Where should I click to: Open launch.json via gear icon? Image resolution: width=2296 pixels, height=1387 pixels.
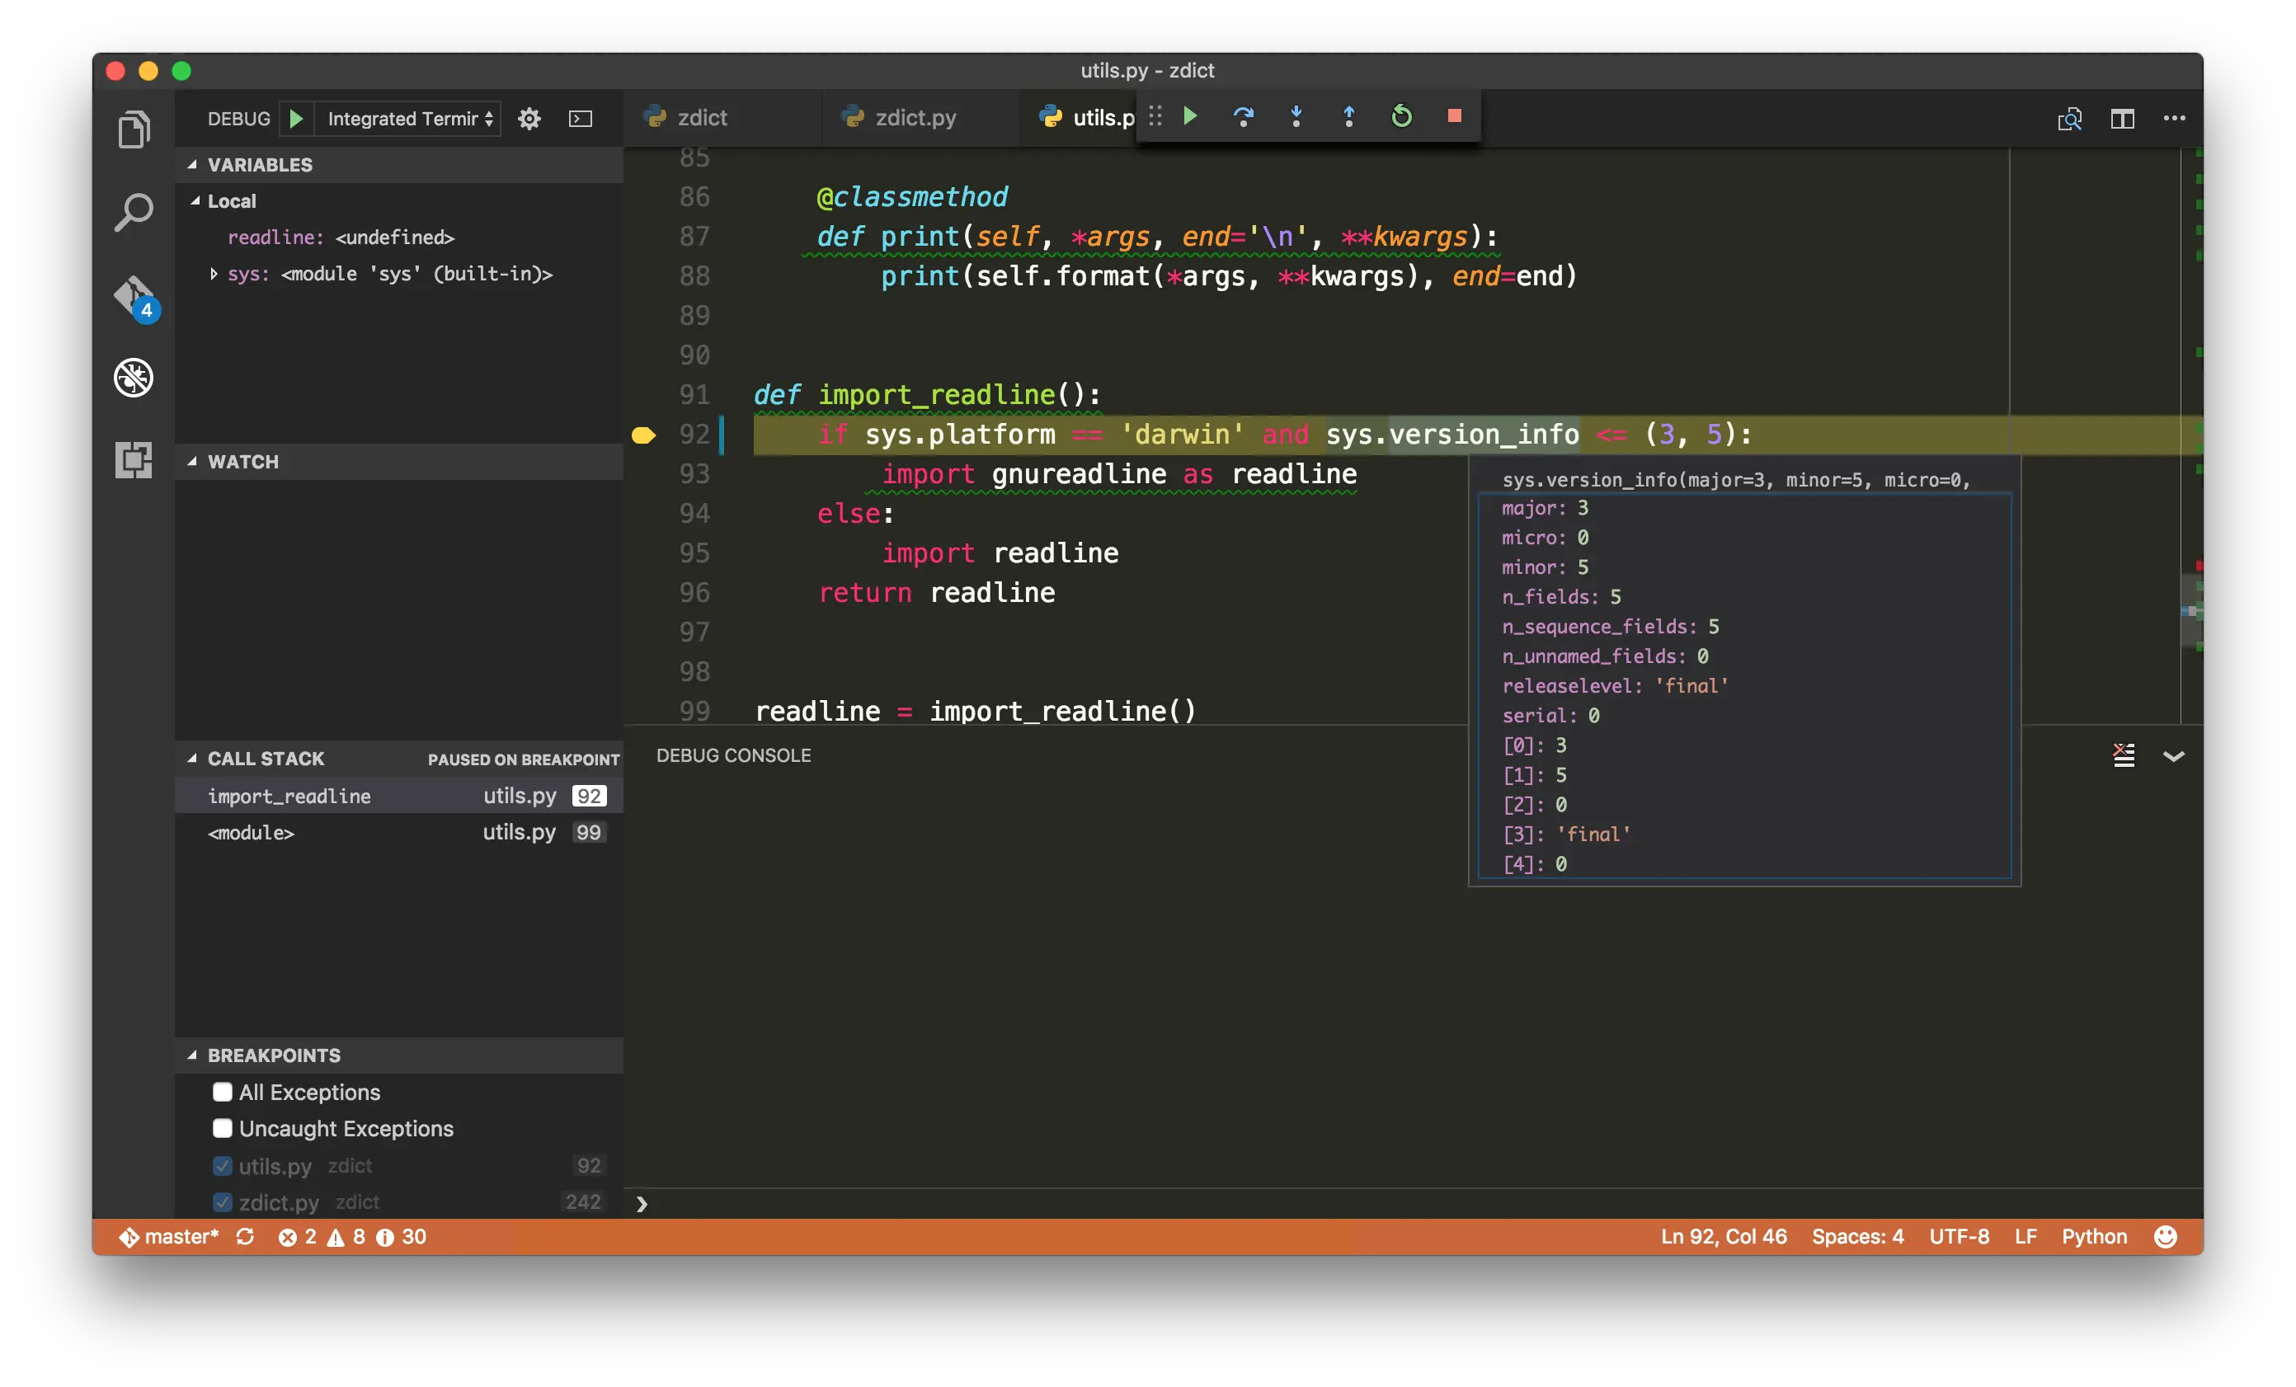[x=529, y=118]
